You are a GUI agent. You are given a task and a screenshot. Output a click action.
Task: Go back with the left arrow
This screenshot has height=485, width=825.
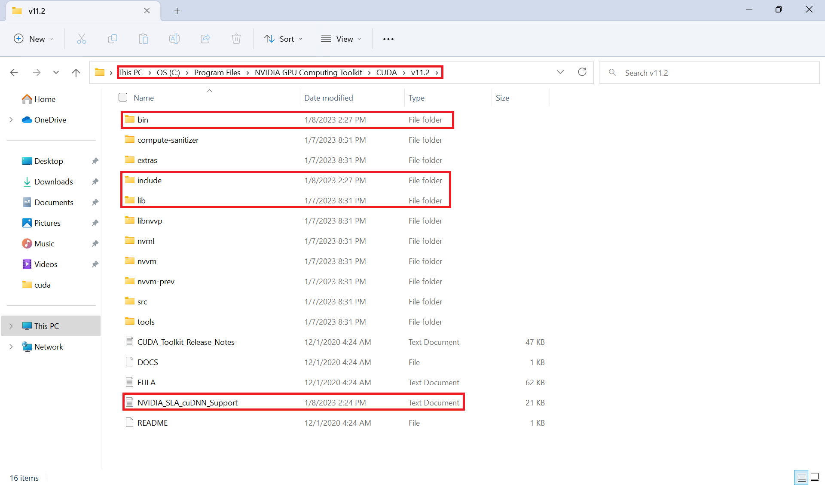14,73
